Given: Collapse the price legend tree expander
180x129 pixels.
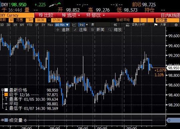Looking at the screenshot, I should (x=3, y=90).
